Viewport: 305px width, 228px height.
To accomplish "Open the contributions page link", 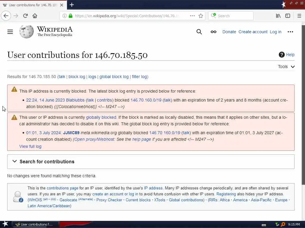I will coord(63,188).
